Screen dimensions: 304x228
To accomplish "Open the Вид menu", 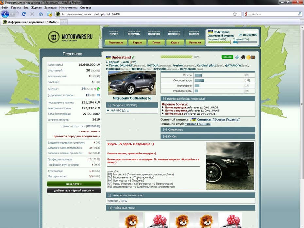I will click(26, 8).
